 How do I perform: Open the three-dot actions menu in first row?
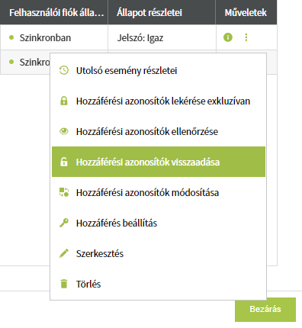pyautogui.click(x=246, y=37)
